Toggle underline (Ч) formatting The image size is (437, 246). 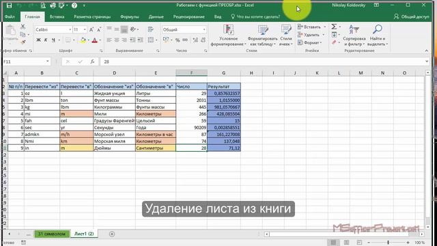pyautogui.click(x=53, y=40)
